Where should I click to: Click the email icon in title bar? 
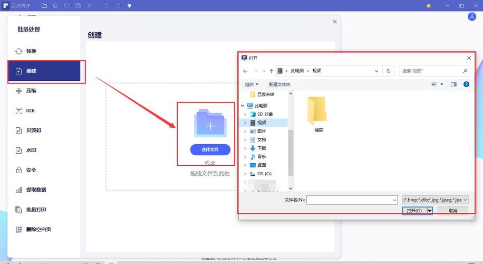66,6
